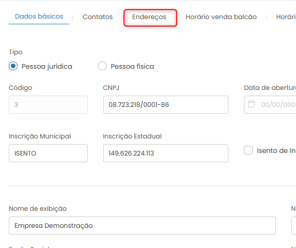Image resolution: width=296 pixels, height=248 pixels.
Task: Click the cut-off field right of Nome de exibição
Action: (294, 225)
